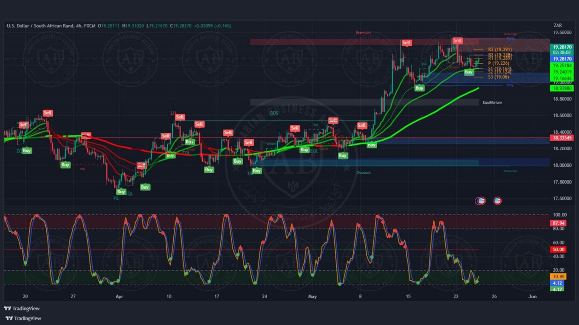Viewport: 579px width, 325px height.
Task: Click the 17 date on time axis
Action: 217,297
